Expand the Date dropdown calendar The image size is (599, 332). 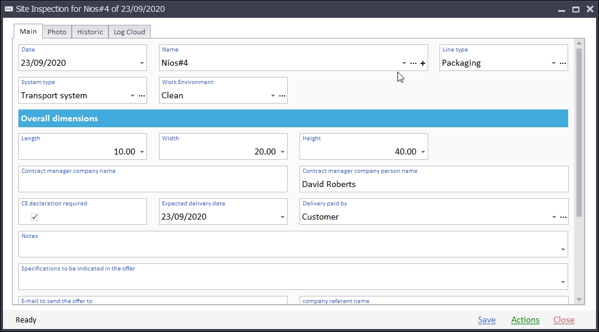(x=142, y=63)
